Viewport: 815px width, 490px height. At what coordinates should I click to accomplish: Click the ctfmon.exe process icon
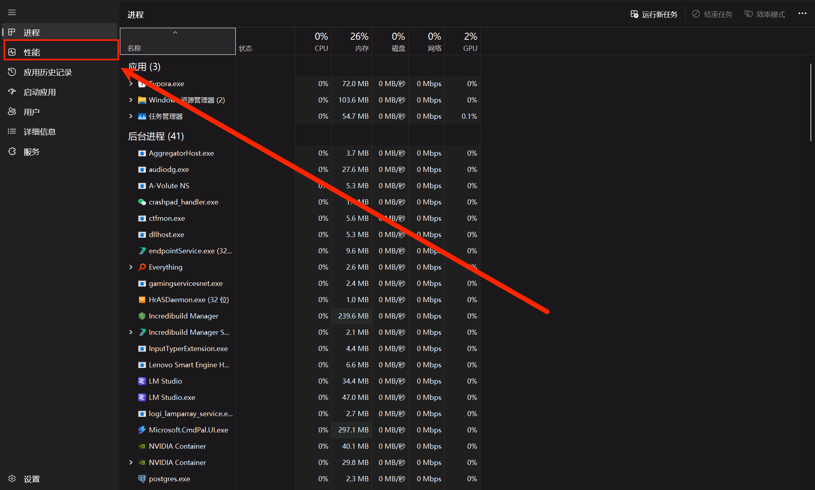coord(142,218)
